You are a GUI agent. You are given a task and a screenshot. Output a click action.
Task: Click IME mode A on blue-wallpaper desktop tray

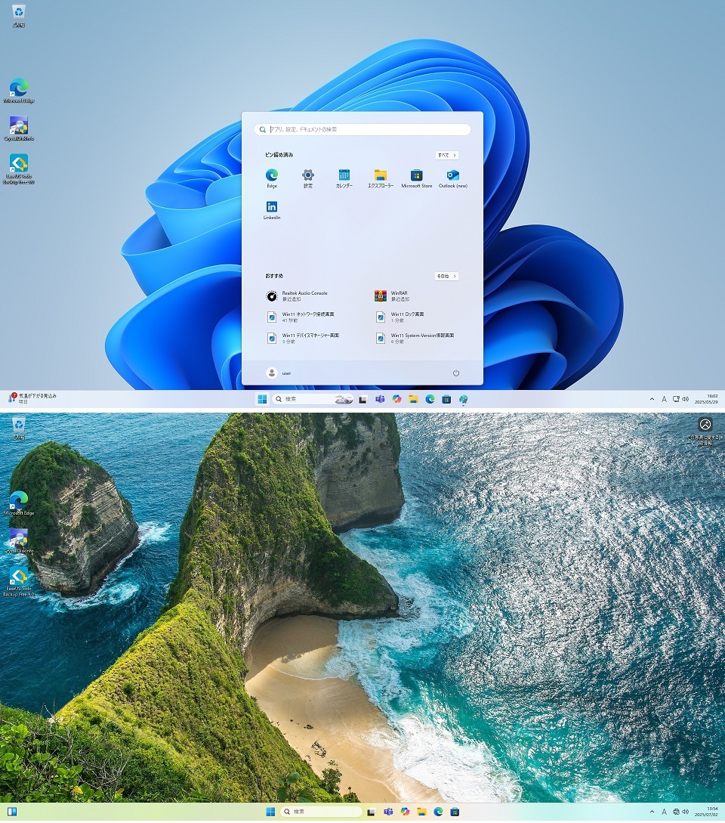tap(664, 400)
